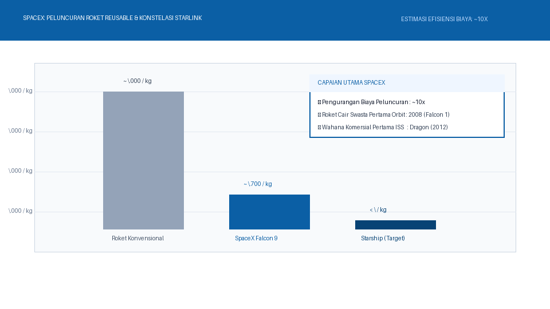Screen dimensions: 550x309
Task: Click the 'CAPAIAN UTAMA SPACEX' heading
Action: pyautogui.click(x=351, y=82)
